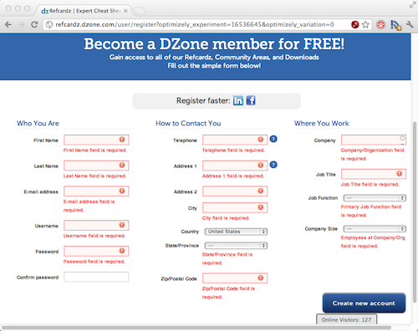The width and height of the screenshot is (418, 331).
Task: Click the error icon in the Telephone field
Action: [x=261, y=140]
